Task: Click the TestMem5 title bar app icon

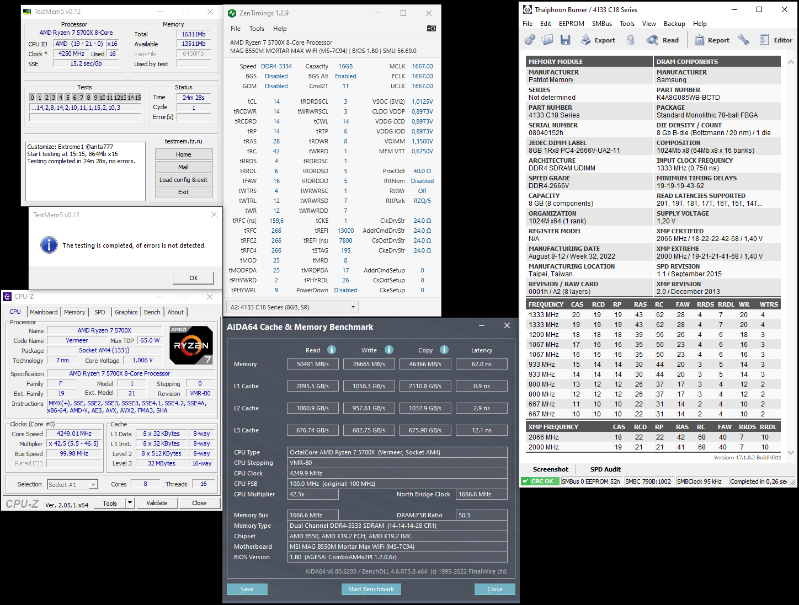Action: click(27, 12)
